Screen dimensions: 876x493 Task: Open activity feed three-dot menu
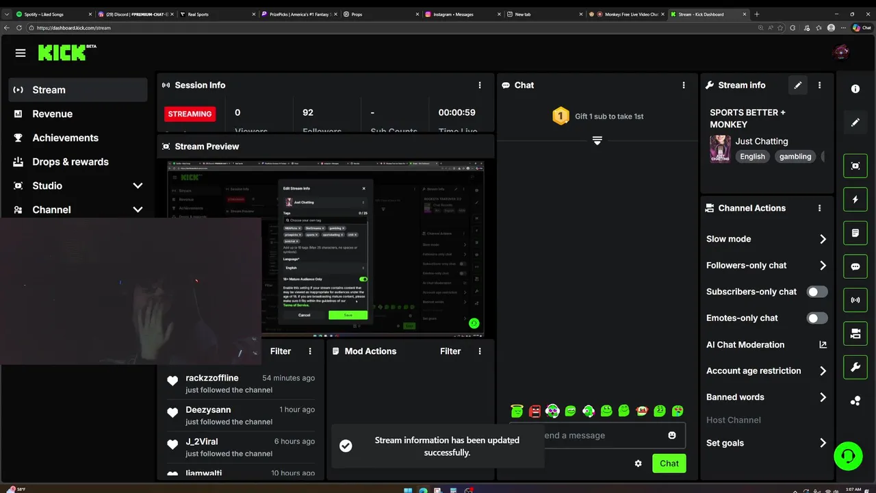coord(310,351)
